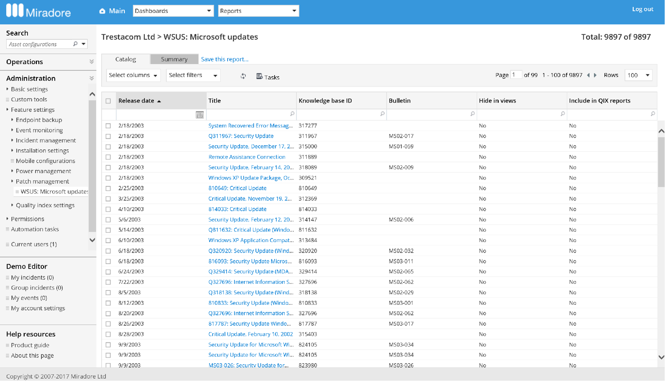Click the sidebar scrollbar thumb
Image resolution: width=665 pixels, height=381 pixels.
click(92, 166)
